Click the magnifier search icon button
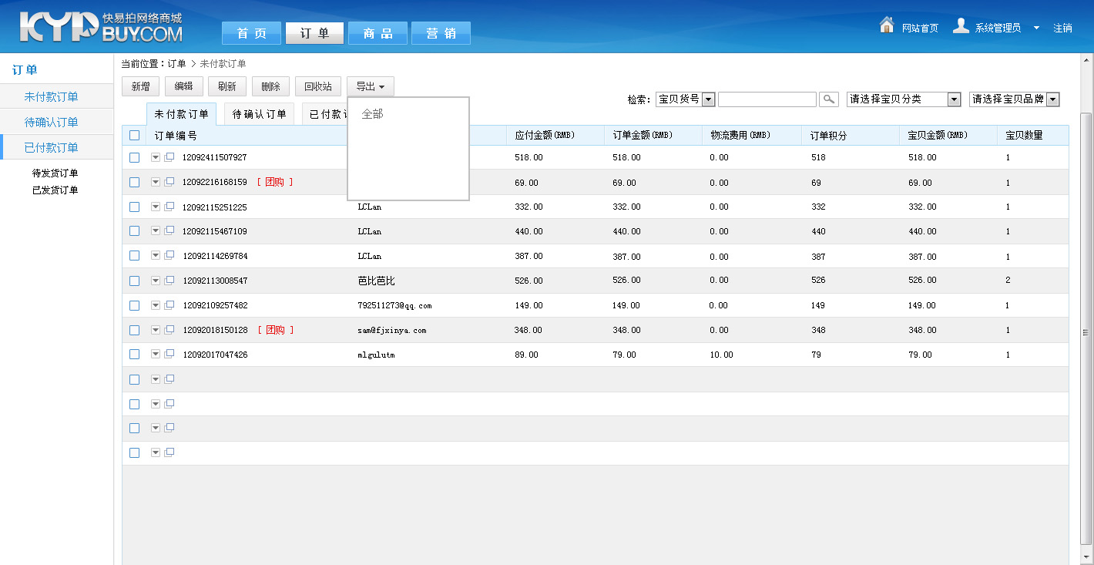This screenshot has width=1094, height=565. (828, 99)
